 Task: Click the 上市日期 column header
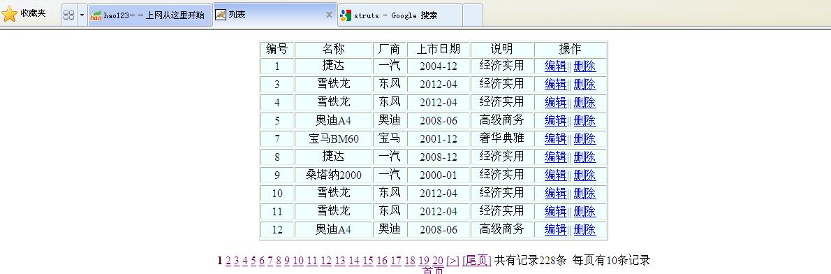(x=439, y=50)
